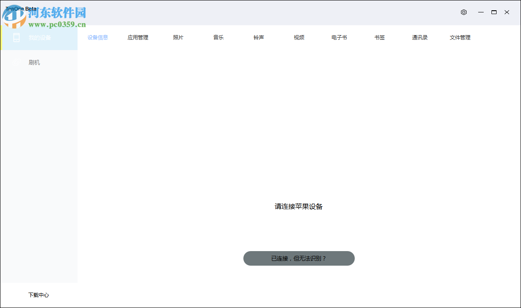The height and width of the screenshot is (308, 521).
Task: Open the 铃声 tab
Action: [x=258, y=37]
